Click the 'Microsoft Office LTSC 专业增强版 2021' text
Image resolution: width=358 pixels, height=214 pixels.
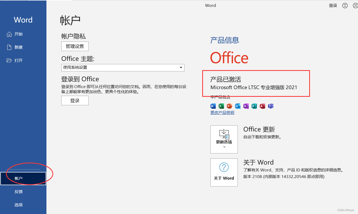click(254, 87)
